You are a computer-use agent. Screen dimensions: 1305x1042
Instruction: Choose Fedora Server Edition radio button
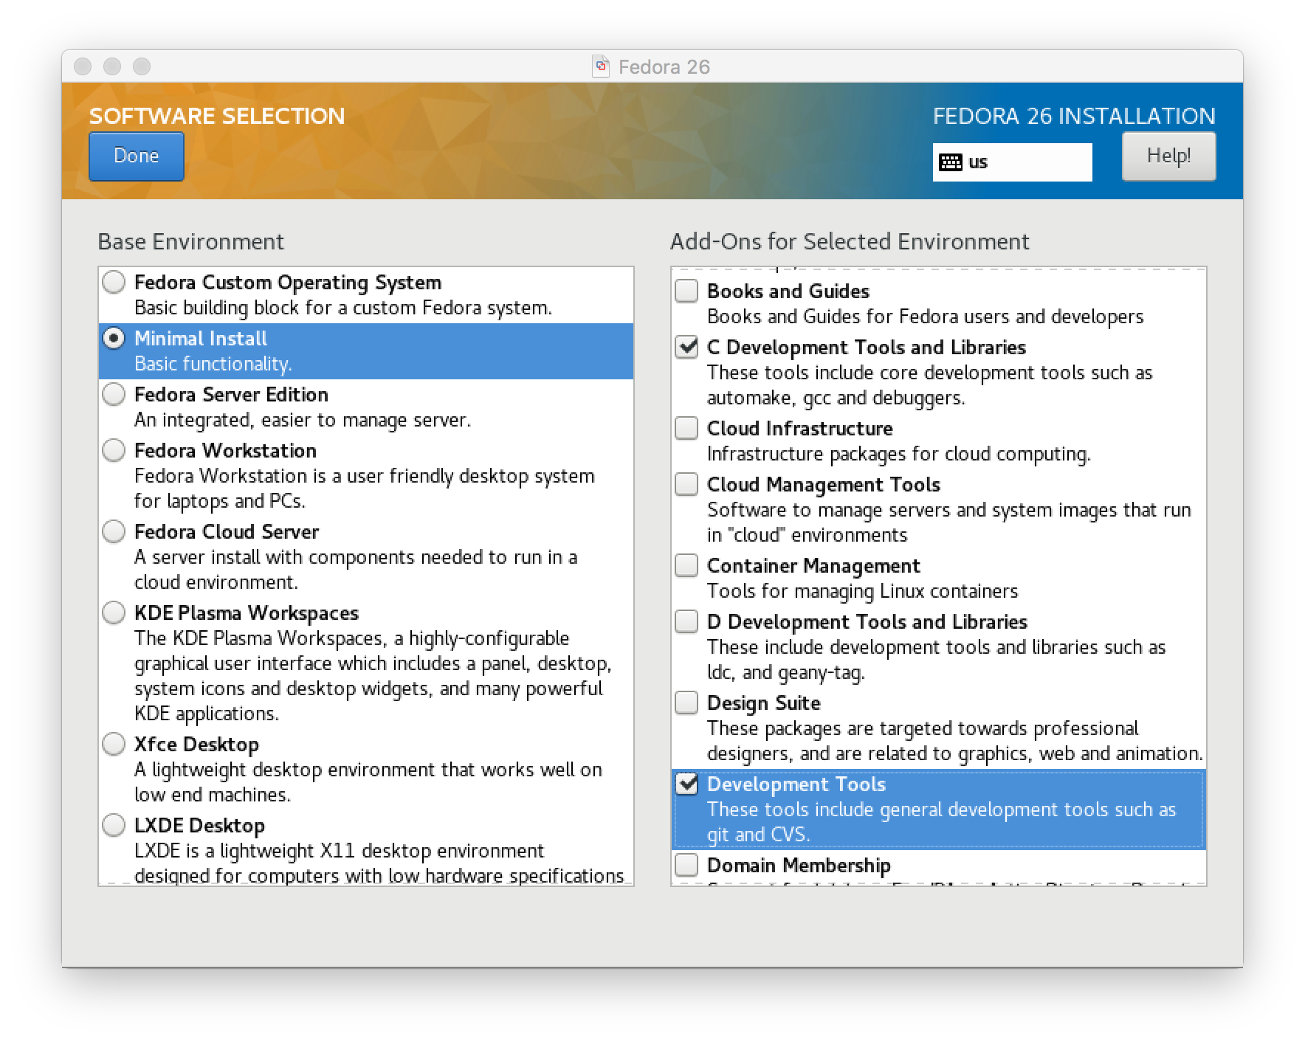tap(114, 394)
